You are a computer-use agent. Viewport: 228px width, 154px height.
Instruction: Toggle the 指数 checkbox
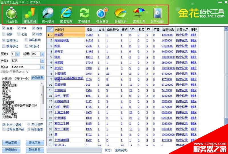(x=34, y=34)
